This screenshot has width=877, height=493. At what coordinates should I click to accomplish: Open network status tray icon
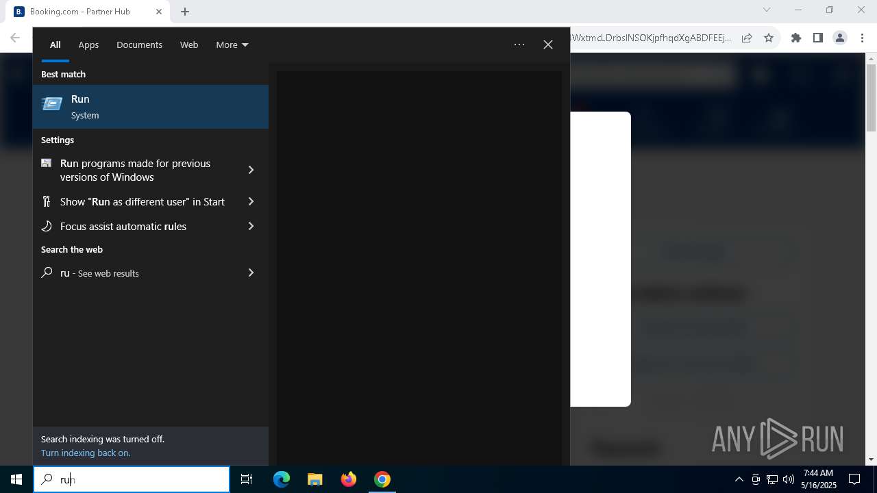click(x=772, y=479)
